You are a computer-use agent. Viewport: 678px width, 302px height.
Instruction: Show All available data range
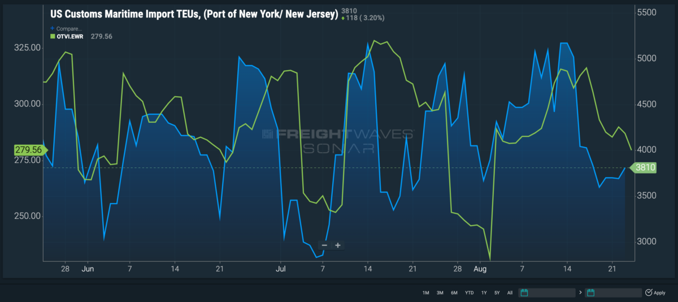pos(510,292)
